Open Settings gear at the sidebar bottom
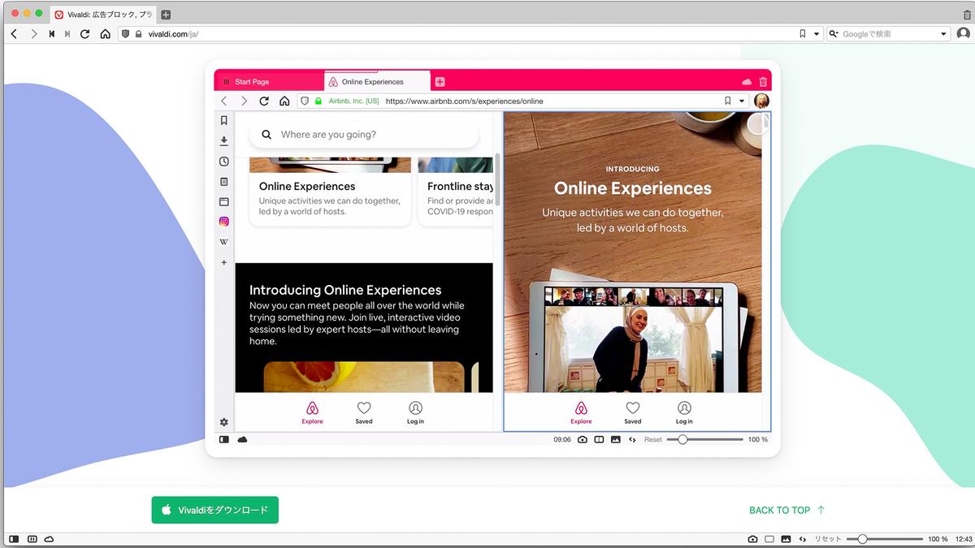The height and width of the screenshot is (548, 975). 224,422
